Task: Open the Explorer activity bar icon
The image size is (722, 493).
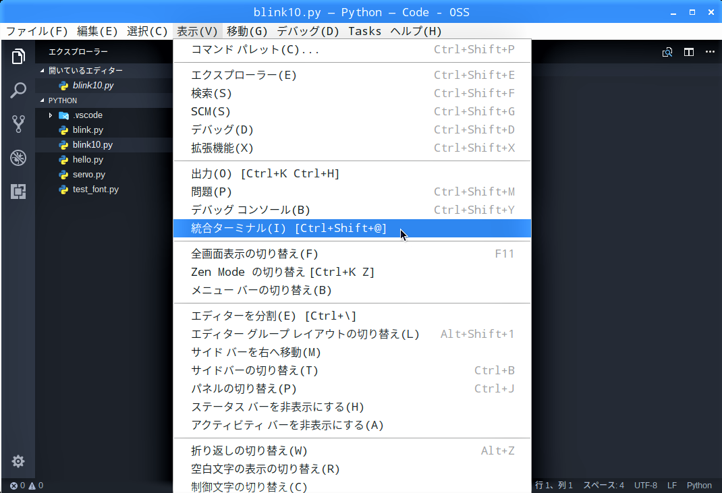Action: click(x=18, y=57)
